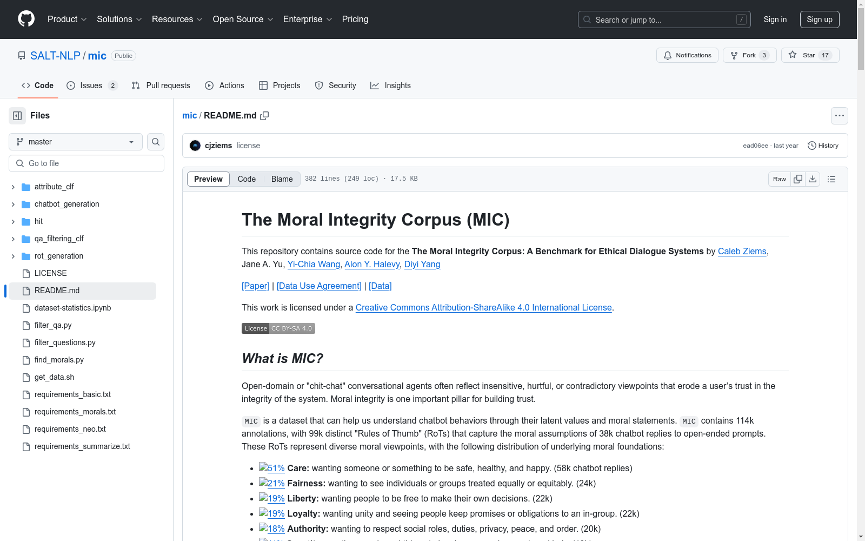Open the Issues tab
Screen dimensions: 865x541
[91, 85]
